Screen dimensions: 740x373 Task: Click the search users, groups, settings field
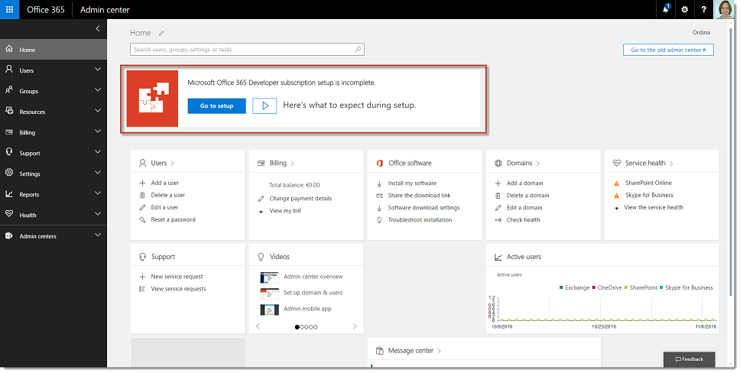247,49
